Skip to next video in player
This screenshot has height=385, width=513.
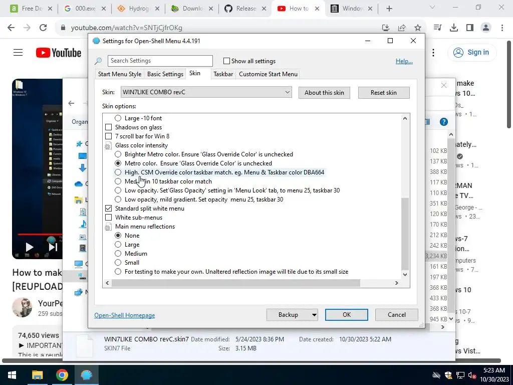[53, 247]
